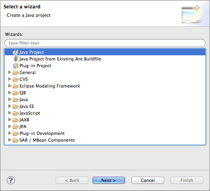Select the Plug-in Project entry
Image resolution: width=210 pixels, height=191 pixels.
35,66
